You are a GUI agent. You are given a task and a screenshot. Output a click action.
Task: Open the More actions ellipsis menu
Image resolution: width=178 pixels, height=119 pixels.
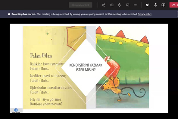(x=136, y=5)
